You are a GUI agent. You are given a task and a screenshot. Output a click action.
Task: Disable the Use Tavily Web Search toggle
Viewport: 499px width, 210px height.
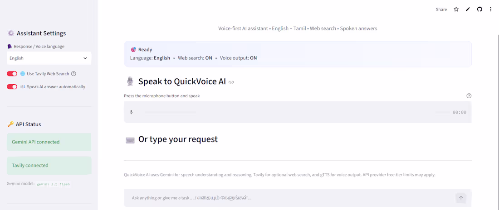pos(12,74)
